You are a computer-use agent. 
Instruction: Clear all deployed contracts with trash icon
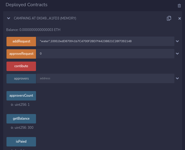[179, 6]
